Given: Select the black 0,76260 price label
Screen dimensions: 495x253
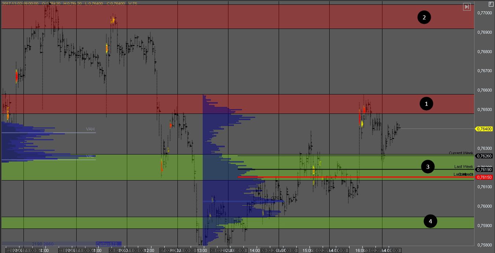Looking at the screenshot, I should coord(484,156).
